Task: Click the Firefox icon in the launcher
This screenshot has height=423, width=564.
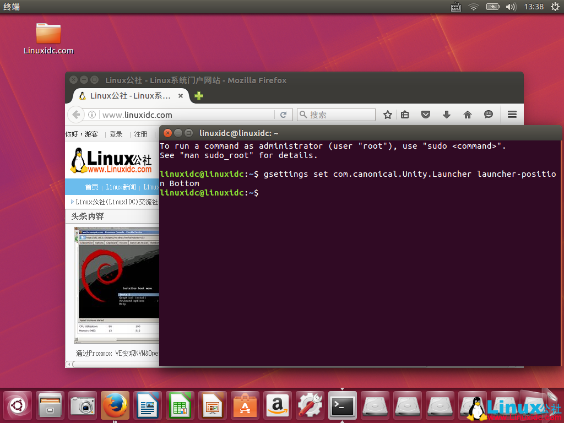Action: point(115,405)
